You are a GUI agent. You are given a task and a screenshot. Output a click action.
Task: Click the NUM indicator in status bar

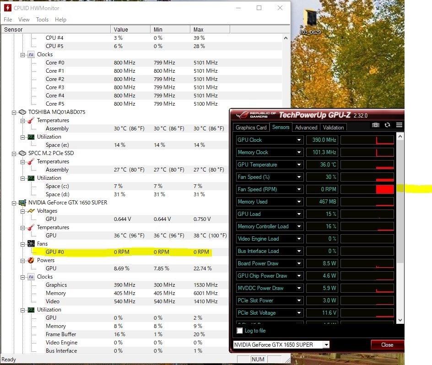coord(258,359)
